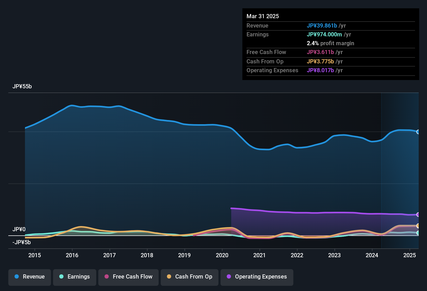
Task: Click the JP¥974.000m earnings value
Action: 324,34
